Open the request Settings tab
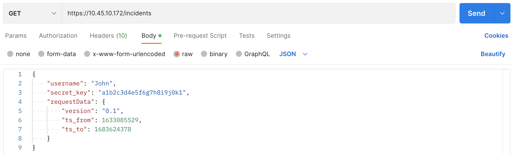Screen dimensions: 513x154 (x=278, y=36)
